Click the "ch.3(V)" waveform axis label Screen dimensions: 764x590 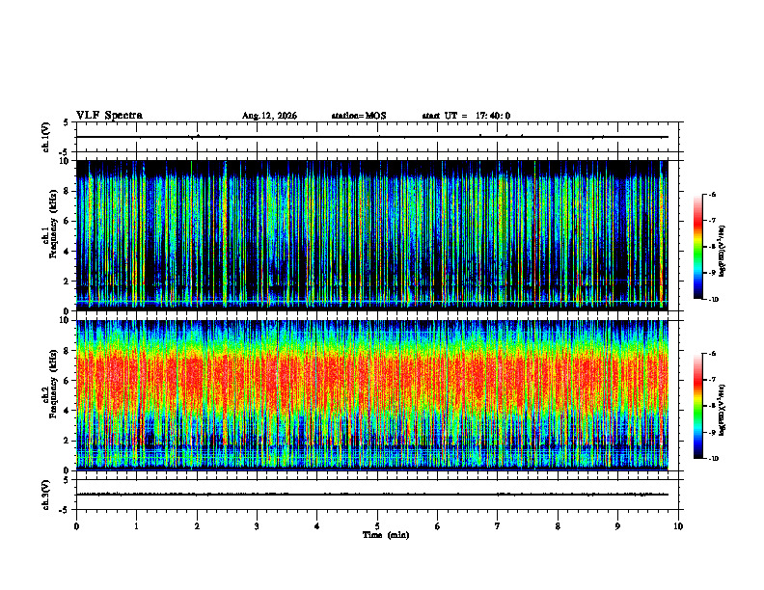(x=46, y=495)
